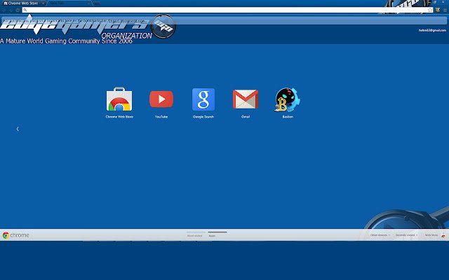Screen dimensions: 449x280
Task: Switch to the New Tab tab
Action: [69, 3]
